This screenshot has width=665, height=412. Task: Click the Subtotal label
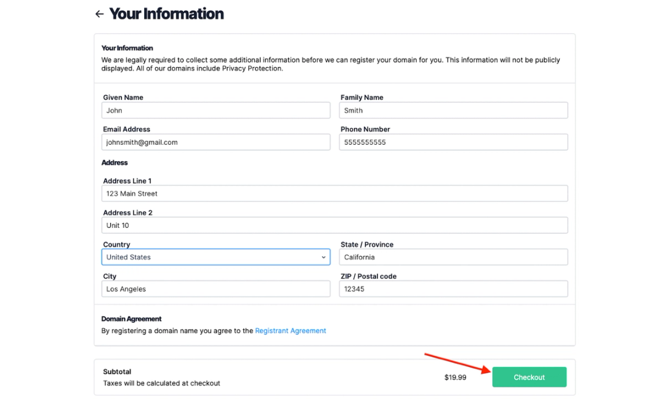pyautogui.click(x=117, y=372)
